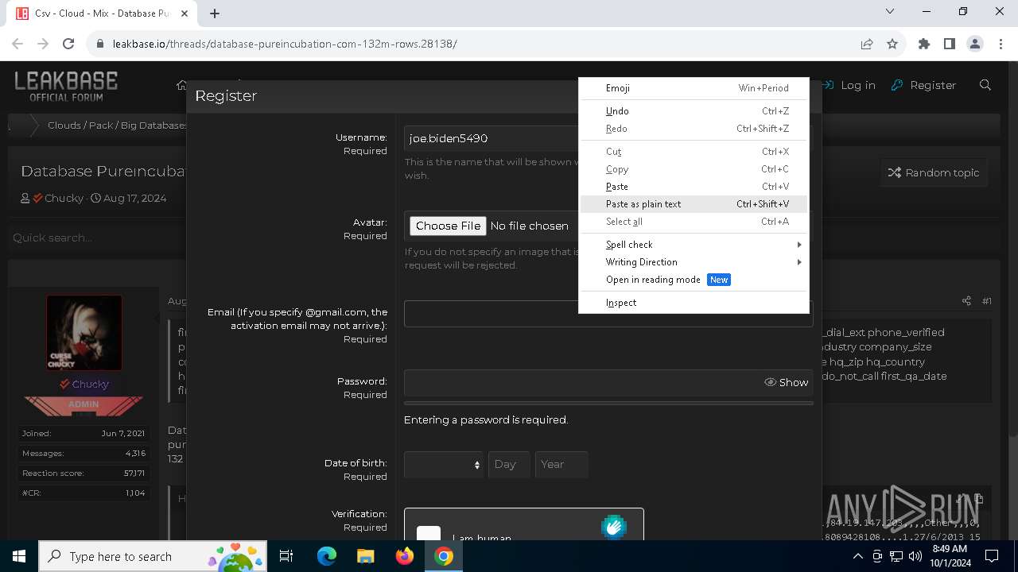The width and height of the screenshot is (1018, 572).
Task: Open the network tray icon
Action: pos(896,556)
